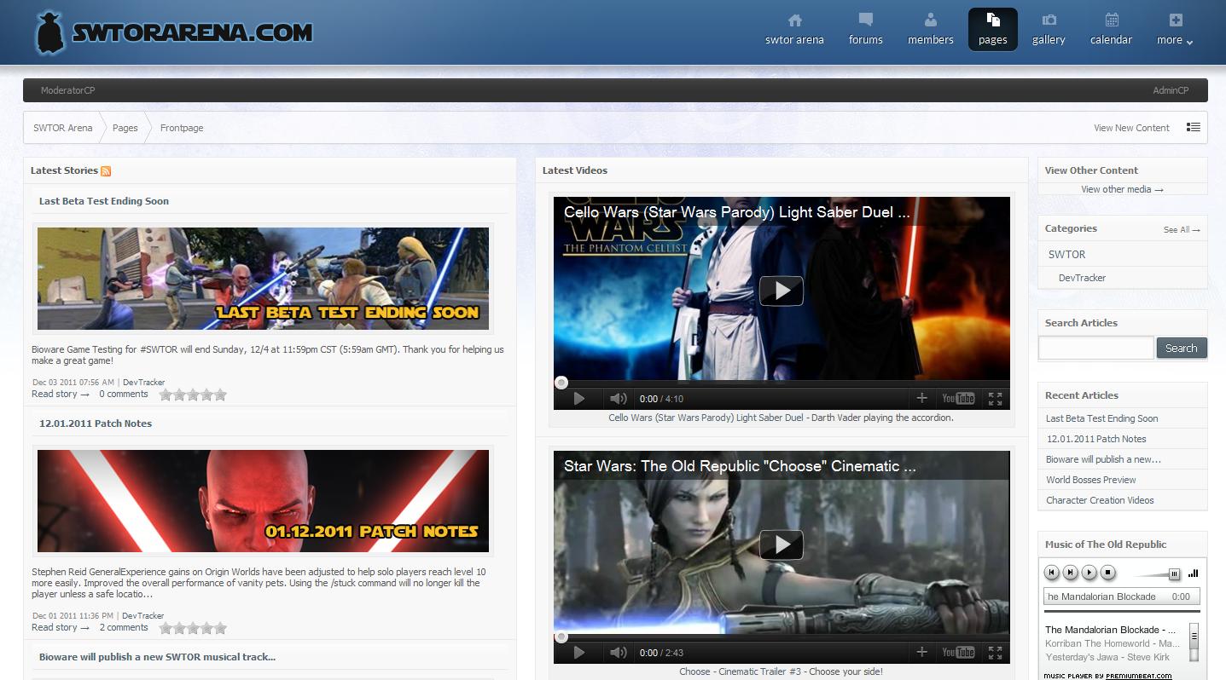
Task: Click the Search button
Action: coord(1181,348)
